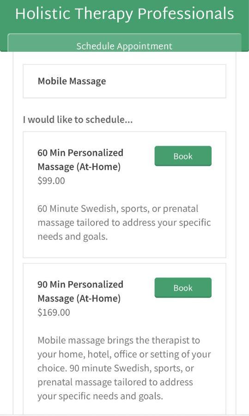The image size is (249, 416).
Task: Click the "I would like to schedule..." heading
Action: pos(78,120)
